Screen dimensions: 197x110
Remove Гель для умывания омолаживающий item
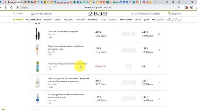coord(159,99)
